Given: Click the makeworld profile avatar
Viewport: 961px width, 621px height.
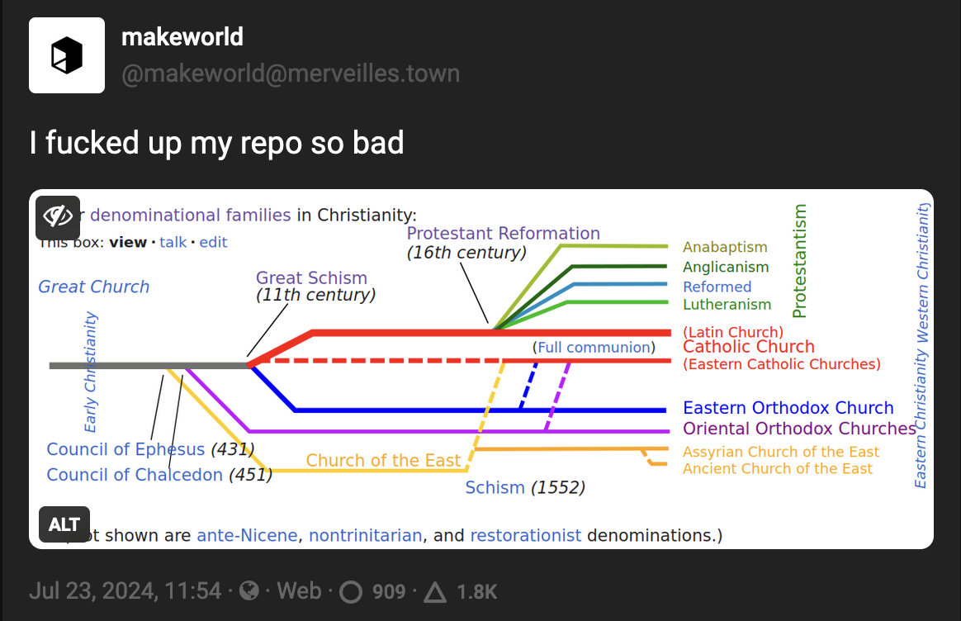Looking at the screenshot, I should [67, 55].
